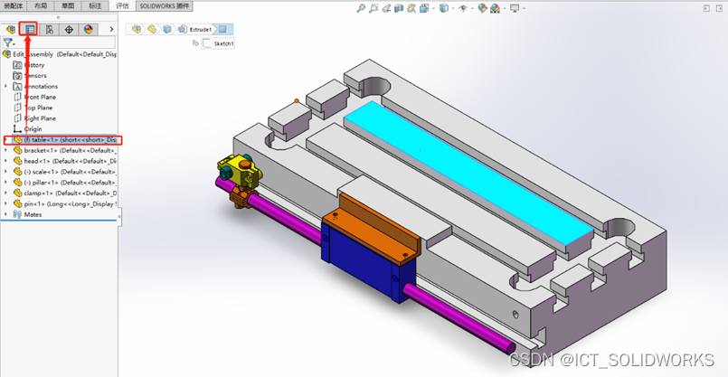
Task: Click the Apply Scene icon
Action: pos(495,8)
